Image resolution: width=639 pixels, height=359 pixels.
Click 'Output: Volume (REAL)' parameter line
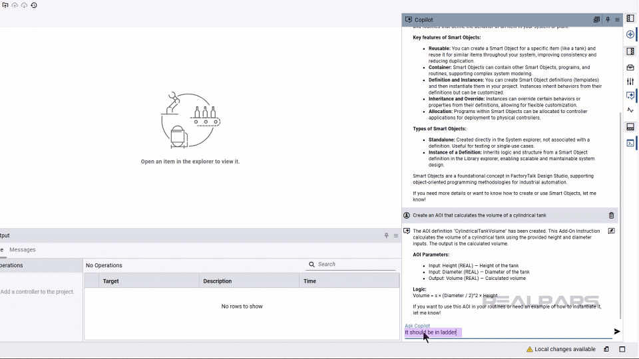point(477,279)
